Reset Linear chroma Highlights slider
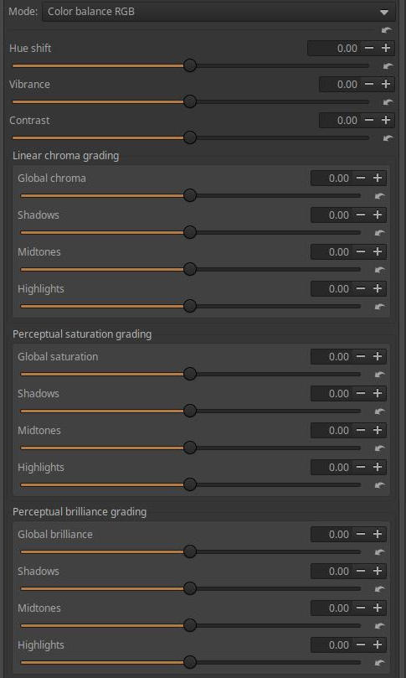 pyautogui.click(x=380, y=307)
